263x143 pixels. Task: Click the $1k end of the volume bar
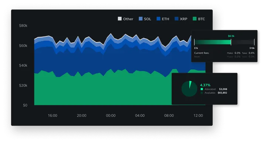click(x=196, y=48)
